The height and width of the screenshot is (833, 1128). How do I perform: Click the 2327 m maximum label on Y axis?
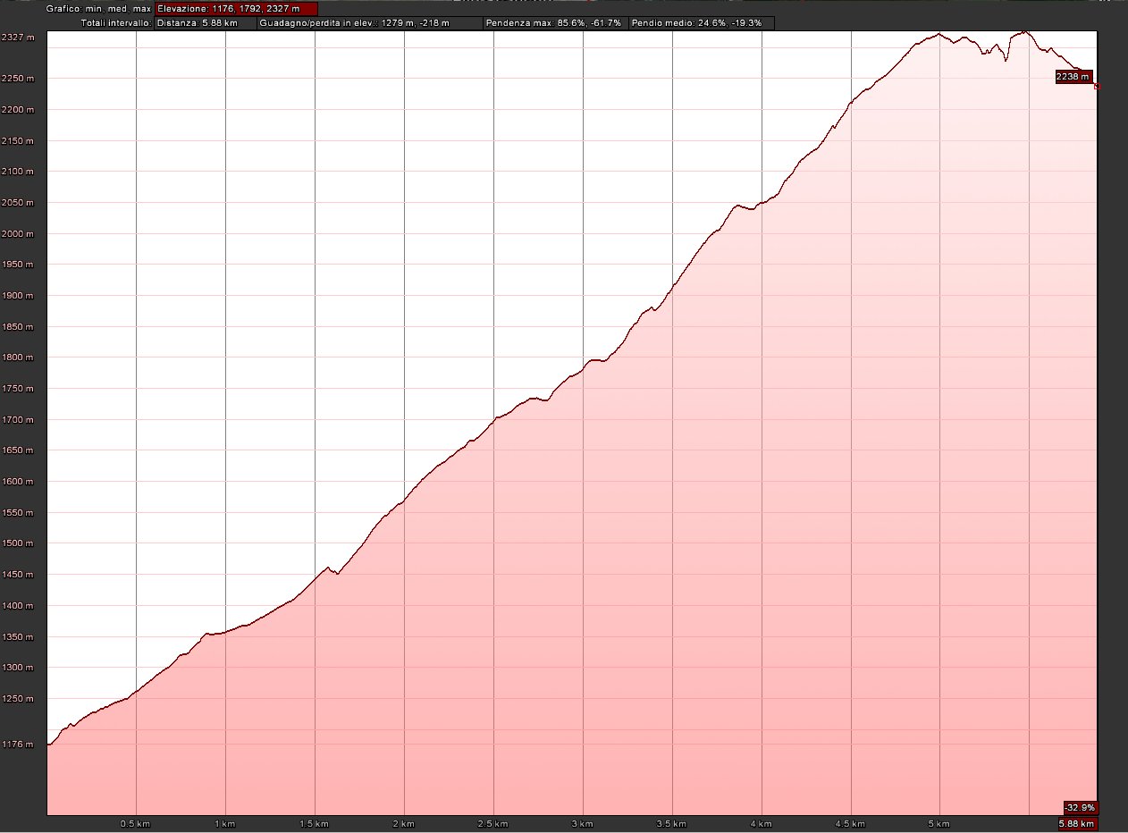(18, 38)
